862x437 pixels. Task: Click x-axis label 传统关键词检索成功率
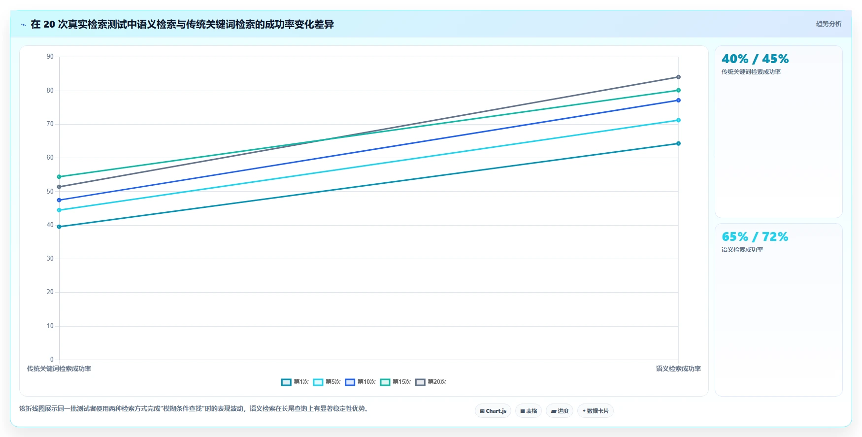[59, 369]
